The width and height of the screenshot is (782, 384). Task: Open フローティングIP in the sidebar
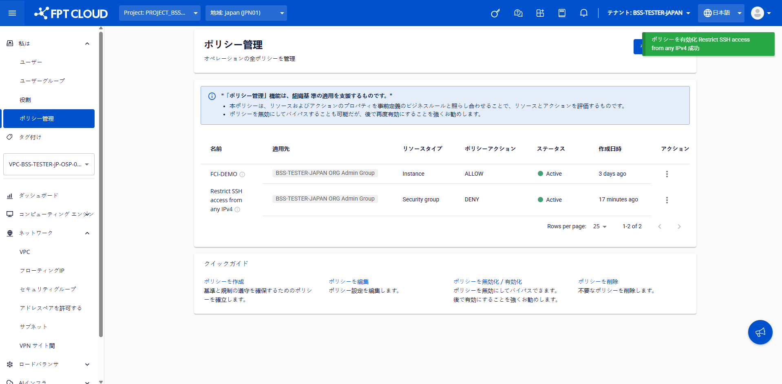(42, 271)
